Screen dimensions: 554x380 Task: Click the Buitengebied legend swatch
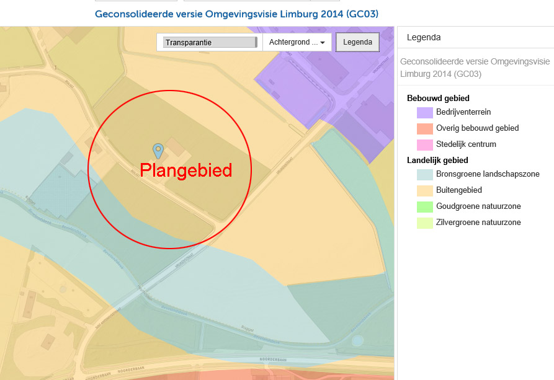(425, 191)
